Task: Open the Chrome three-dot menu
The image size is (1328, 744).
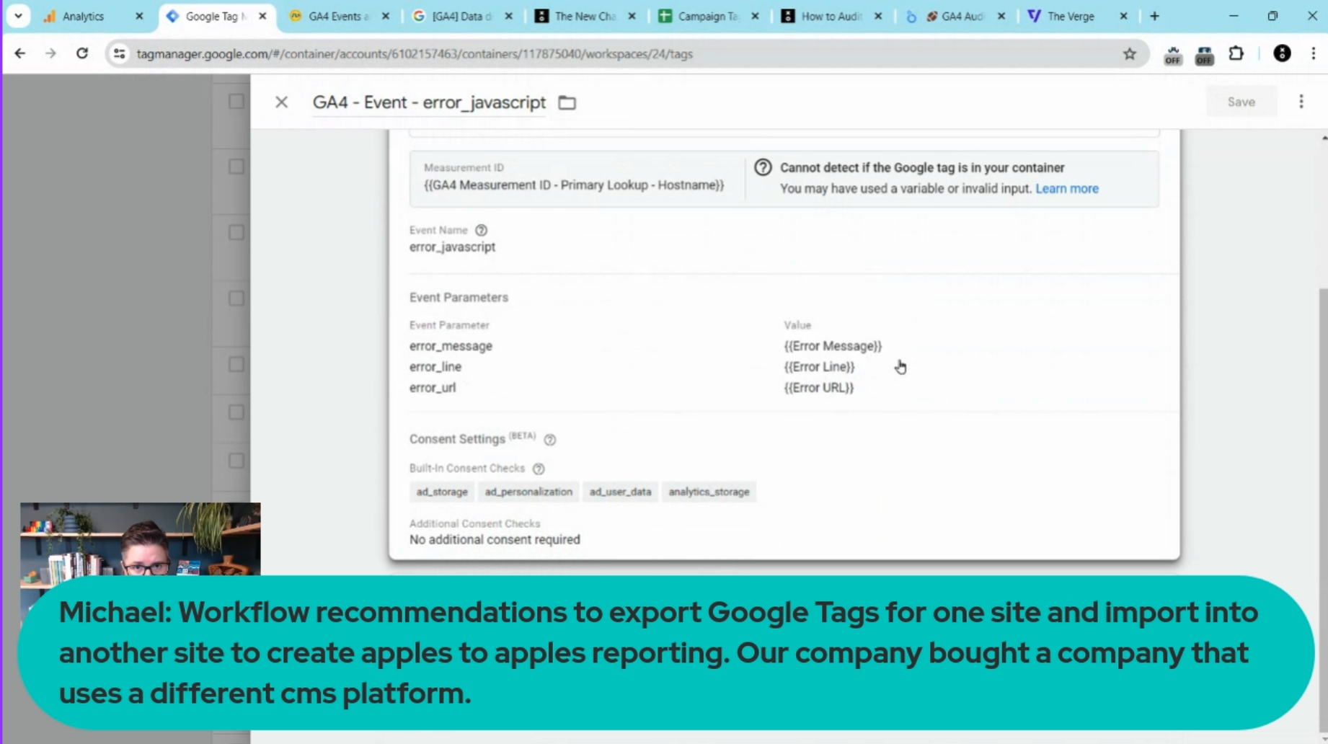Action: pos(1314,53)
